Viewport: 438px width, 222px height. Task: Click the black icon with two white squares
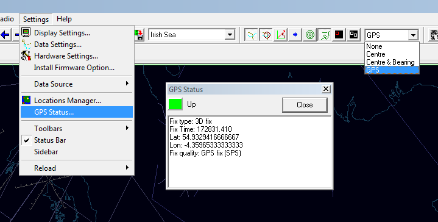354,35
